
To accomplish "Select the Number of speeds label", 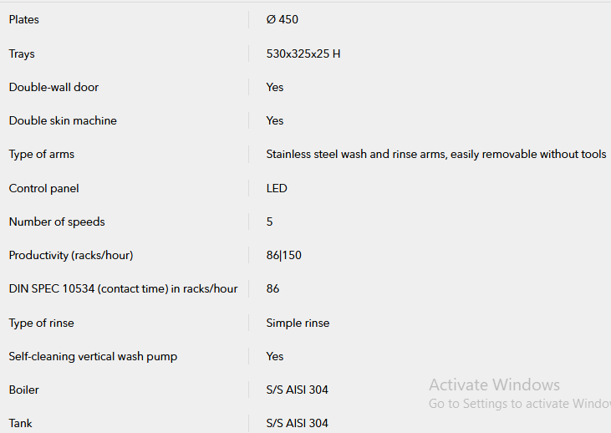I will [x=57, y=222].
